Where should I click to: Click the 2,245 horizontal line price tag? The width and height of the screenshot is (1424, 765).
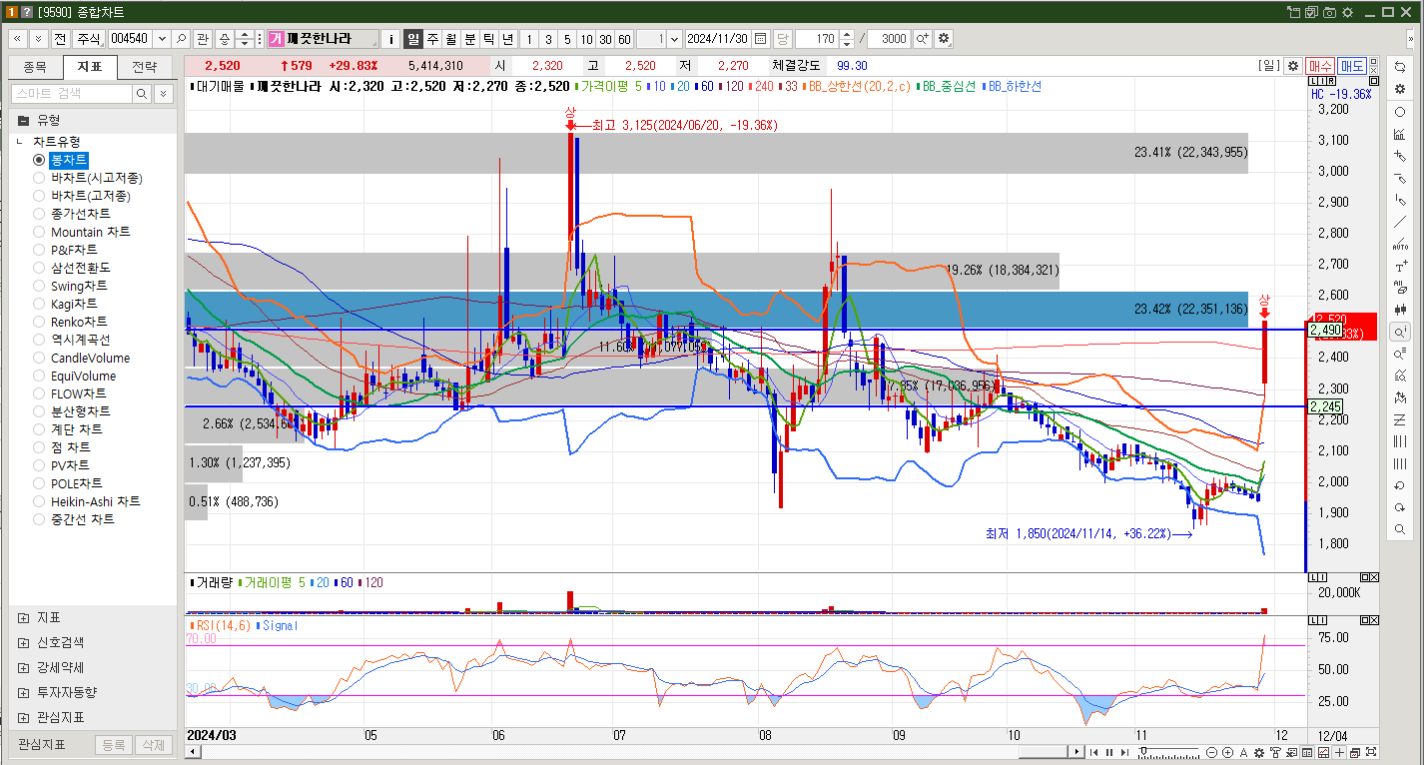(x=1326, y=406)
